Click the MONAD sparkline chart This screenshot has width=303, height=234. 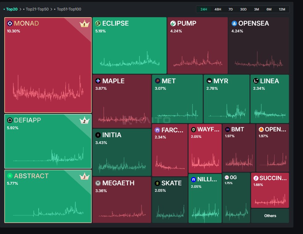pyautogui.click(x=48, y=89)
